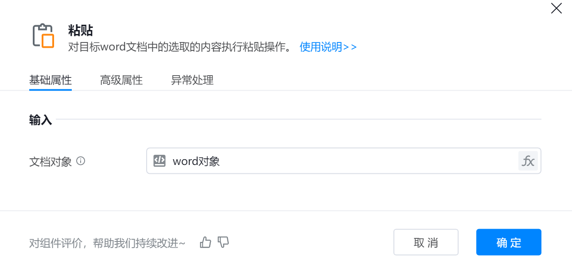The height and width of the screenshot is (268, 572).
Task: Click the paste operation description text
Action: tap(180, 47)
